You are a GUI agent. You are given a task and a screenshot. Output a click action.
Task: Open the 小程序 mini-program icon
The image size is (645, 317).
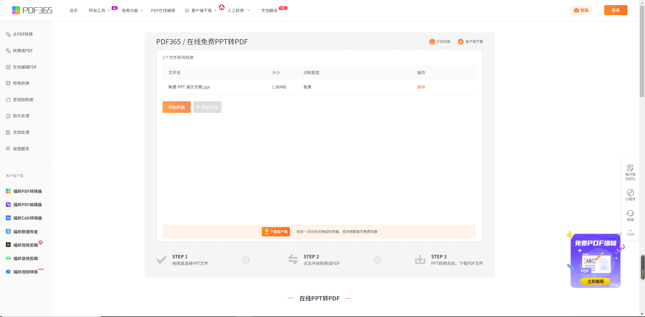(x=630, y=193)
